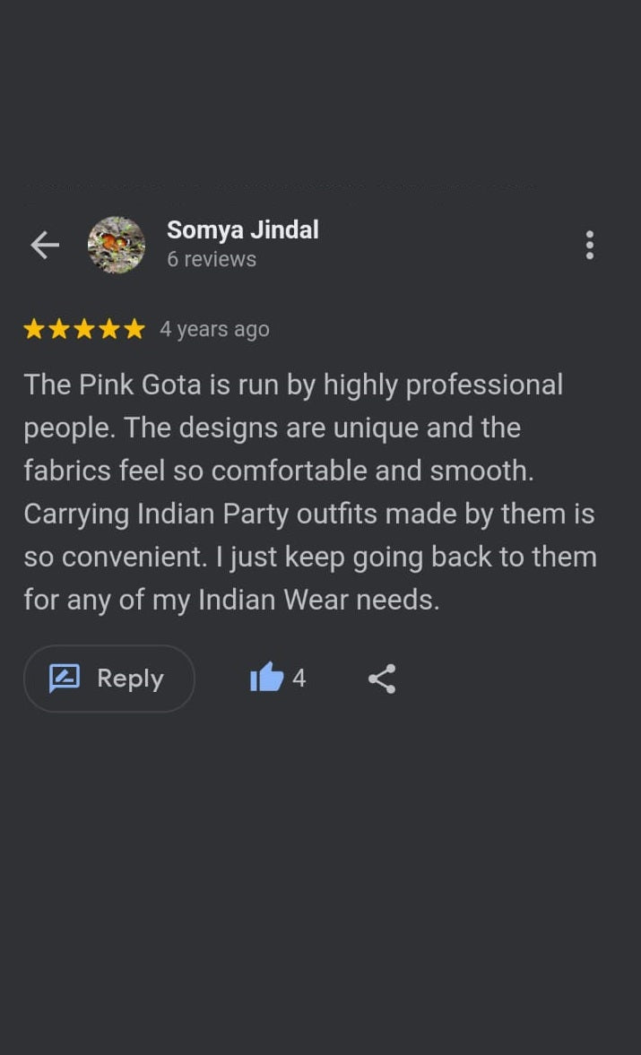
Task: Open the '6 reviews' reviewer count
Action: click(212, 259)
